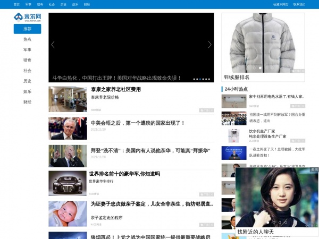
Task: Advance to the next carousel slide
Action: point(209,45)
